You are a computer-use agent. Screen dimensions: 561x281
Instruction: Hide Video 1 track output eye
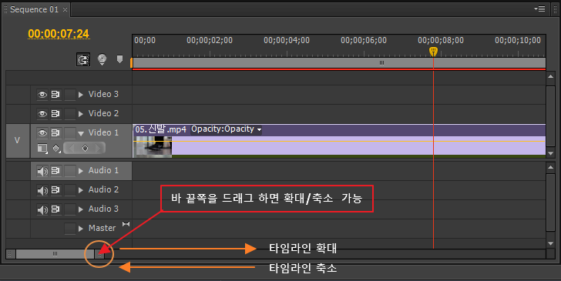point(42,133)
